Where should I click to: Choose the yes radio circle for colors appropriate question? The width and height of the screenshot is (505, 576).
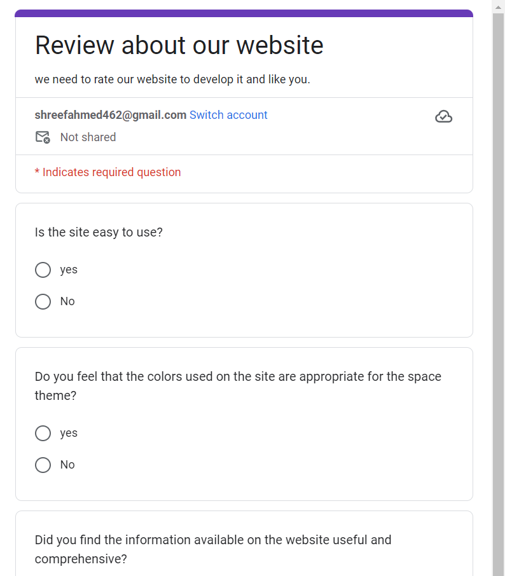[43, 433]
